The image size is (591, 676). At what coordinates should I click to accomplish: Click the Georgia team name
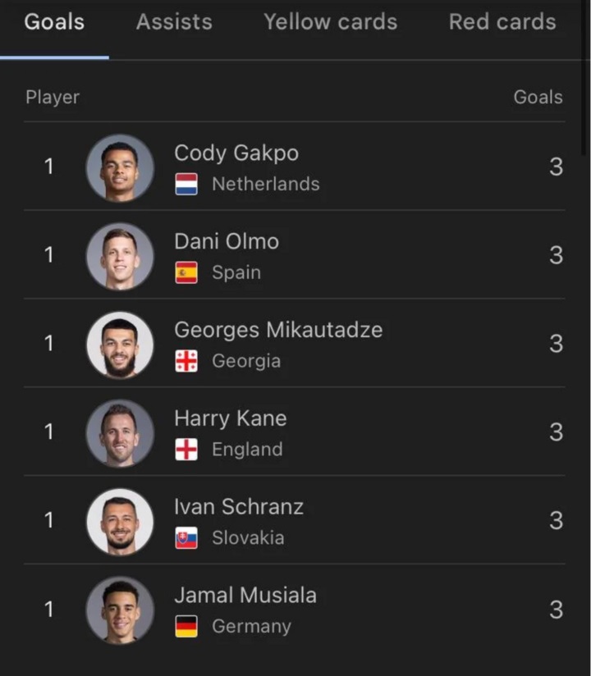[x=246, y=362]
